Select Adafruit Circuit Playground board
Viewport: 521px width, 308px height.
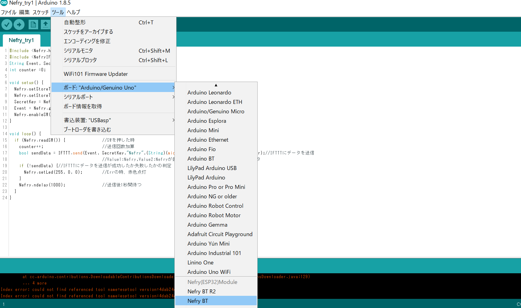pos(216,234)
